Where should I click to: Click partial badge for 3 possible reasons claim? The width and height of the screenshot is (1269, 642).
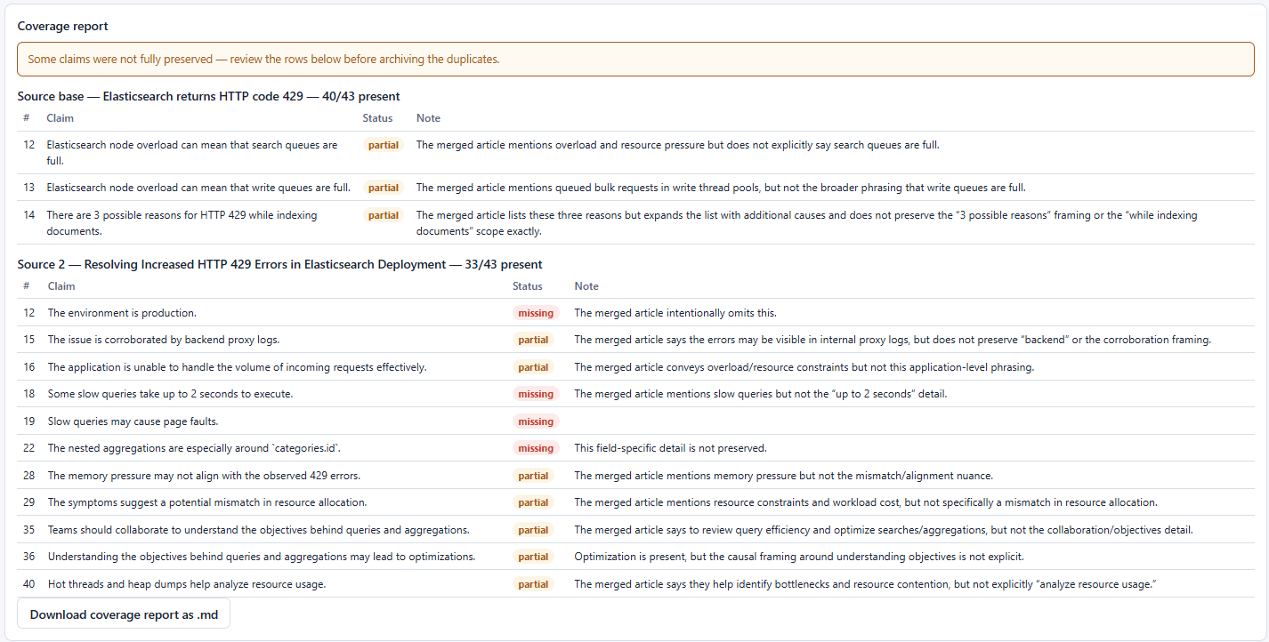point(384,215)
